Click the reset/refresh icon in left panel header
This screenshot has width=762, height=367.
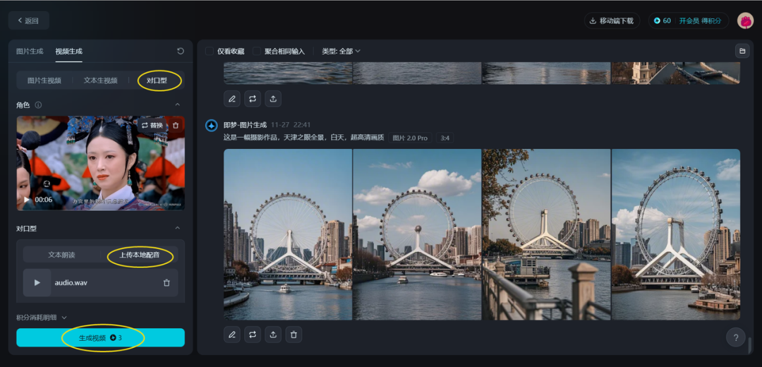tap(181, 52)
